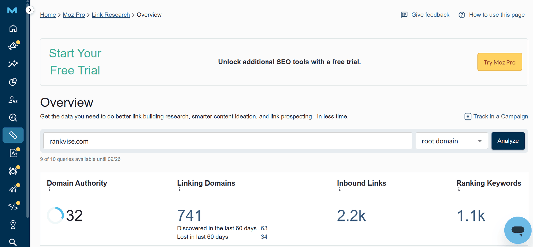Click 'Start Your Free Trial' heading
The image size is (533, 247).
75,62
